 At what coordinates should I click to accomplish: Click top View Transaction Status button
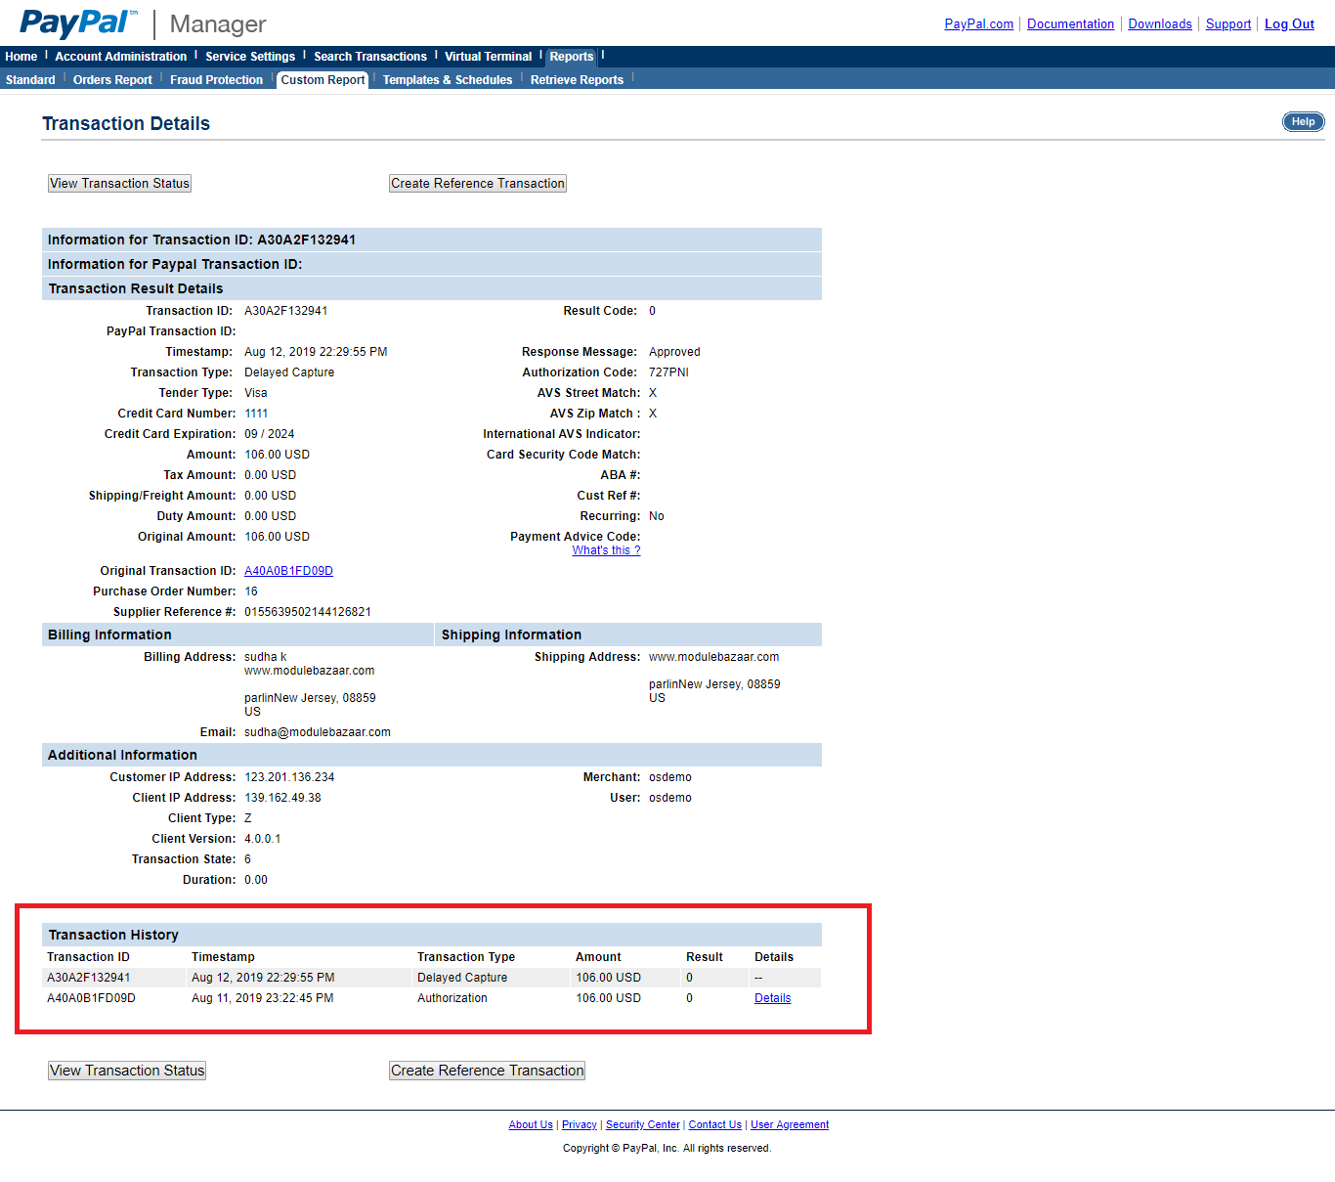(x=119, y=183)
